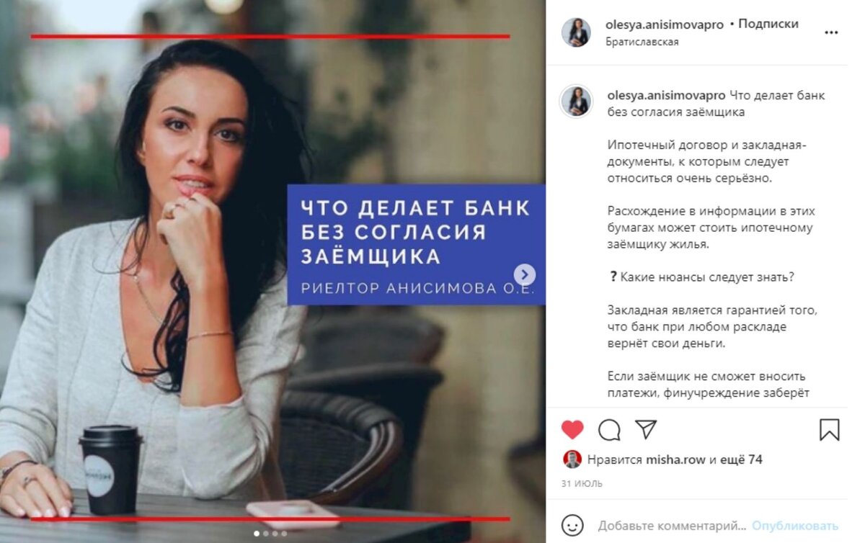Click the header profile avatar
This screenshot has width=865, height=543.
click(x=576, y=32)
